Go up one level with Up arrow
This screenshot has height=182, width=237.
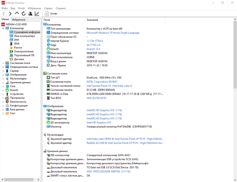point(17,13)
